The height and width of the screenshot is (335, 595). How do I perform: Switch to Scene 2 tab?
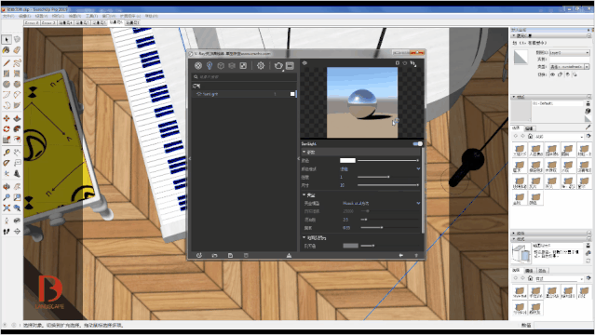(x=32, y=22)
